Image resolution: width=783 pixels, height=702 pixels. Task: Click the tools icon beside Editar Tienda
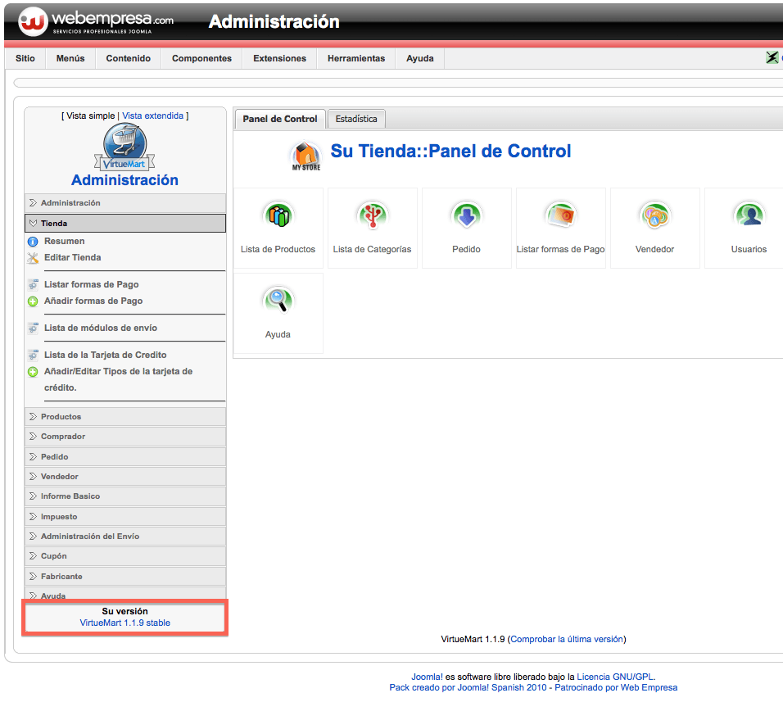pos(33,258)
